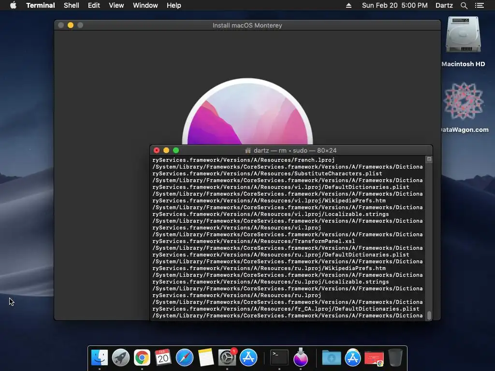Screen dimensions: 495x371
Task: Open the date and time menu
Action: (x=394, y=5)
